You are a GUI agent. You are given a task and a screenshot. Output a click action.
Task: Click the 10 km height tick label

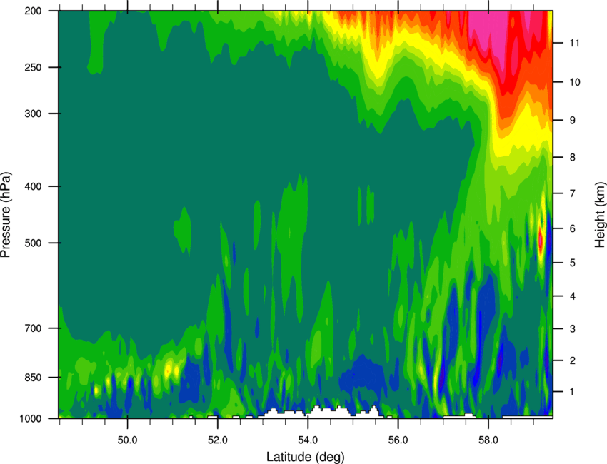pos(575,82)
